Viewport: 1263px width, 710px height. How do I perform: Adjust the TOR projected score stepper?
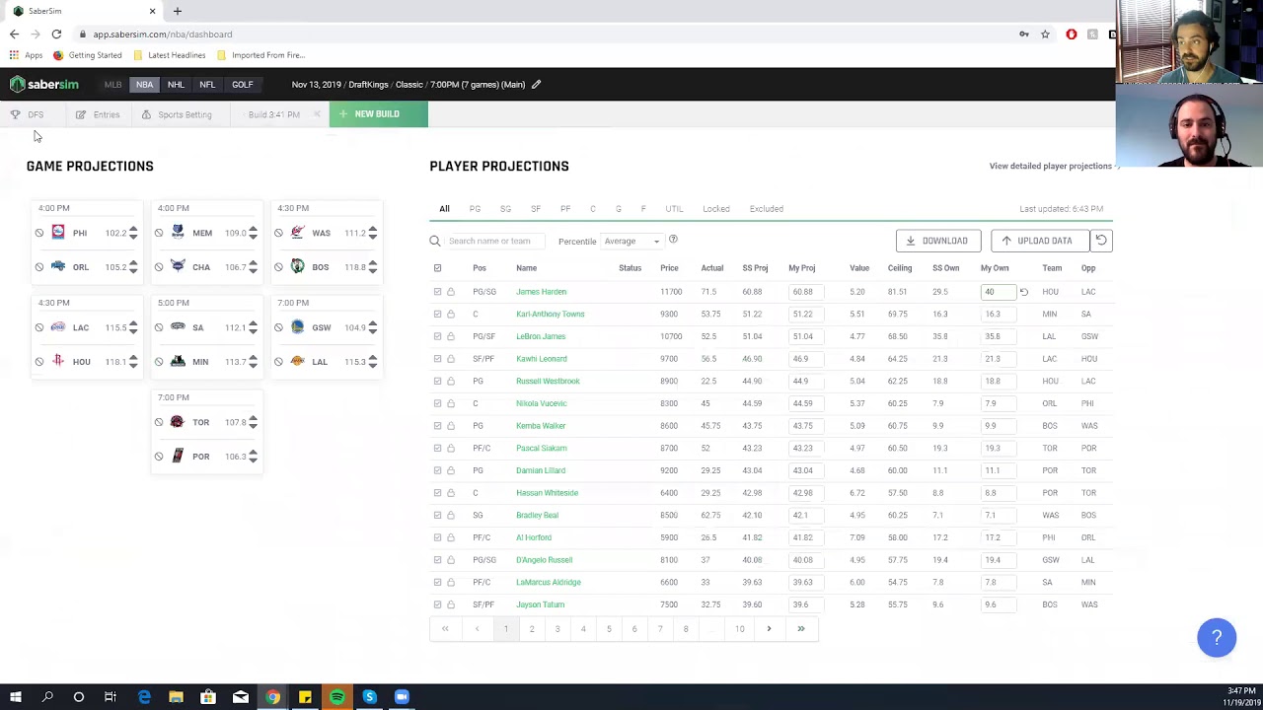coord(253,422)
